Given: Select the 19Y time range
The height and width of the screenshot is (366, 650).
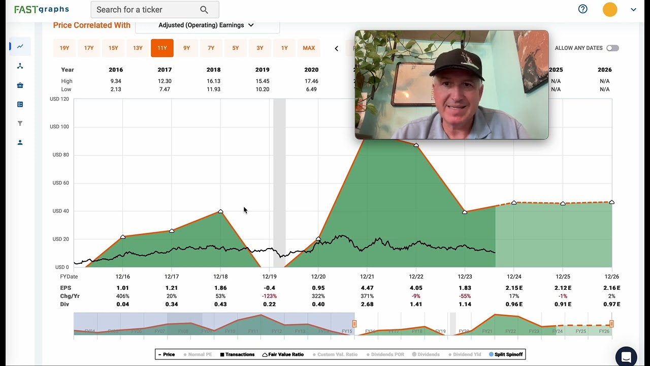Looking at the screenshot, I should (x=64, y=48).
